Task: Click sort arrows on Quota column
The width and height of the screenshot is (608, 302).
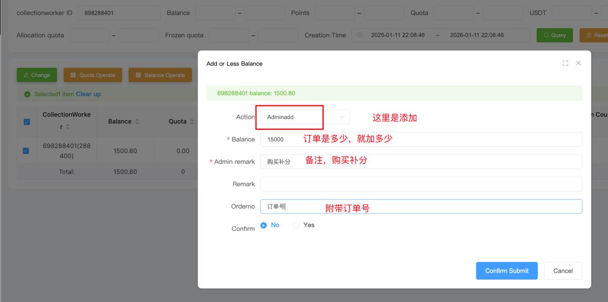Action: pos(192,122)
